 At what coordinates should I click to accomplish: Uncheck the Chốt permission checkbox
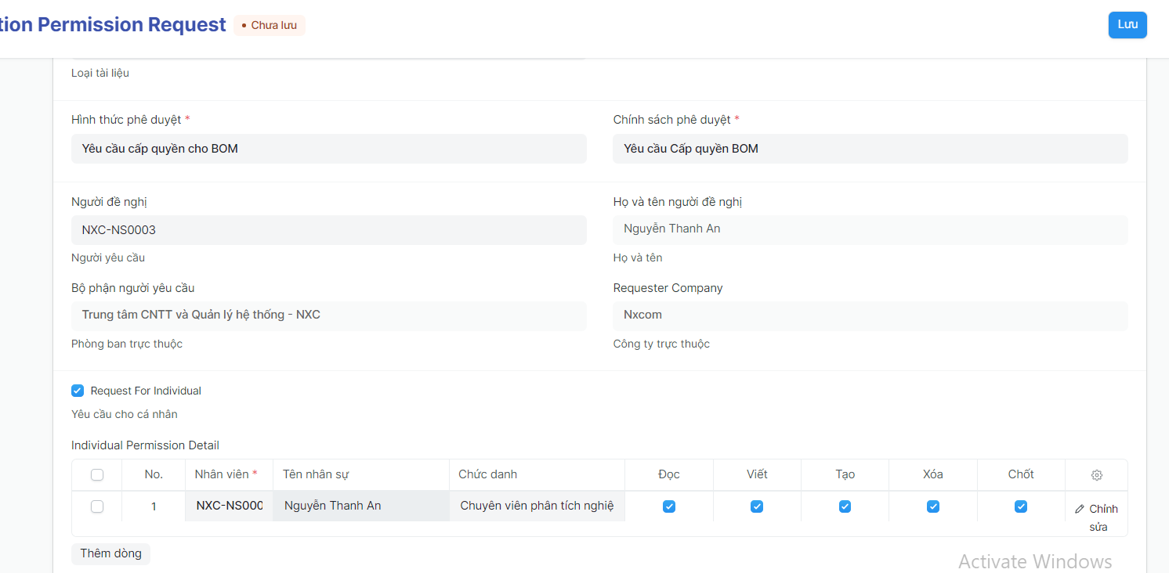1020,506
